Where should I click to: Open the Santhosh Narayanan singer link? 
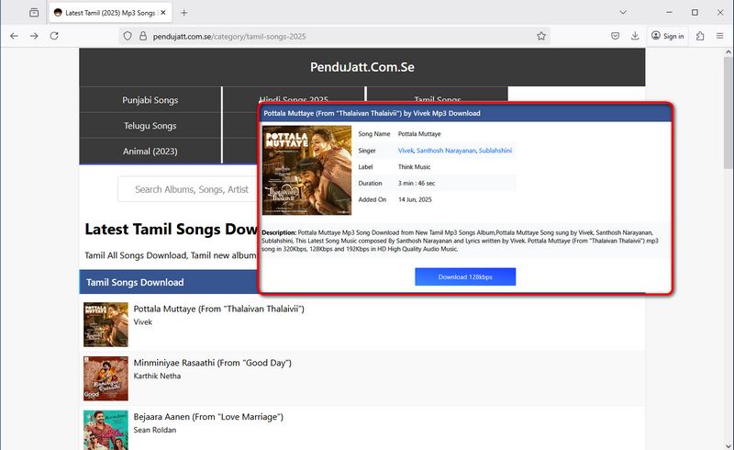(x=446, y=151)
